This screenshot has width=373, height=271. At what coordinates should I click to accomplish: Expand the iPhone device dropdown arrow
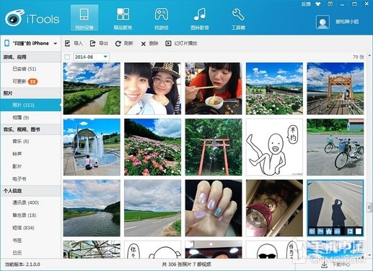point(56,43)
